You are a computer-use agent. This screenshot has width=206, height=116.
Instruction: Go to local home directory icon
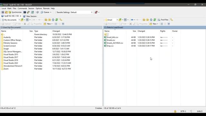(x=53, y=20)
